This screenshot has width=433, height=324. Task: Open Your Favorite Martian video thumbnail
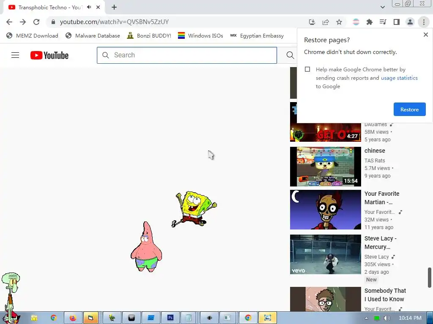click(325, 209)
